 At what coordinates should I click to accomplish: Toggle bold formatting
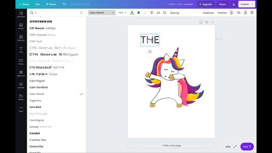coord(139,13)
